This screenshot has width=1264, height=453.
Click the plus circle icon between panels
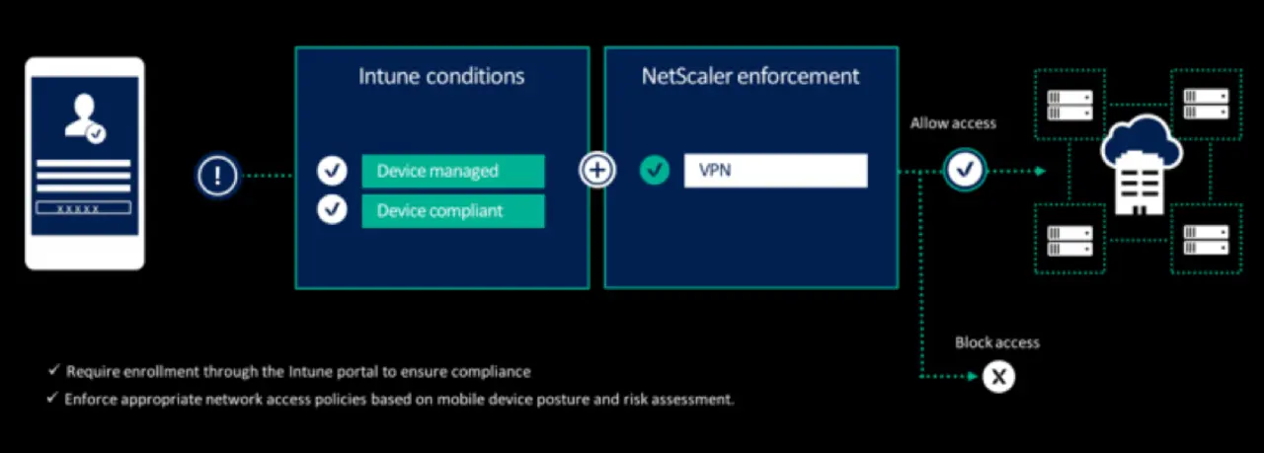pos(596,170)
